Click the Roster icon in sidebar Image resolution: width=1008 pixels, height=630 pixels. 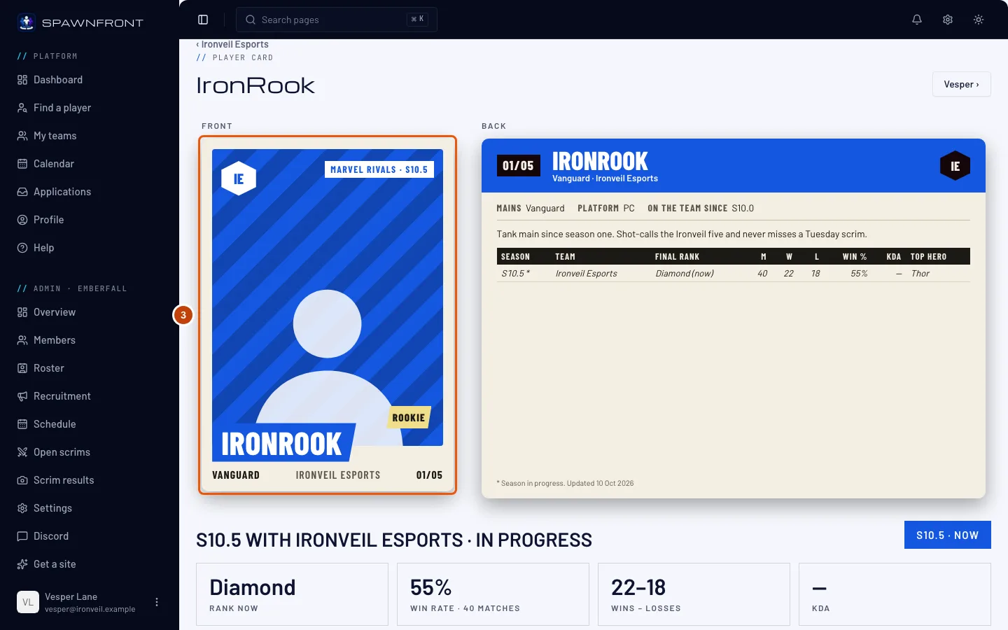[22, 368]
